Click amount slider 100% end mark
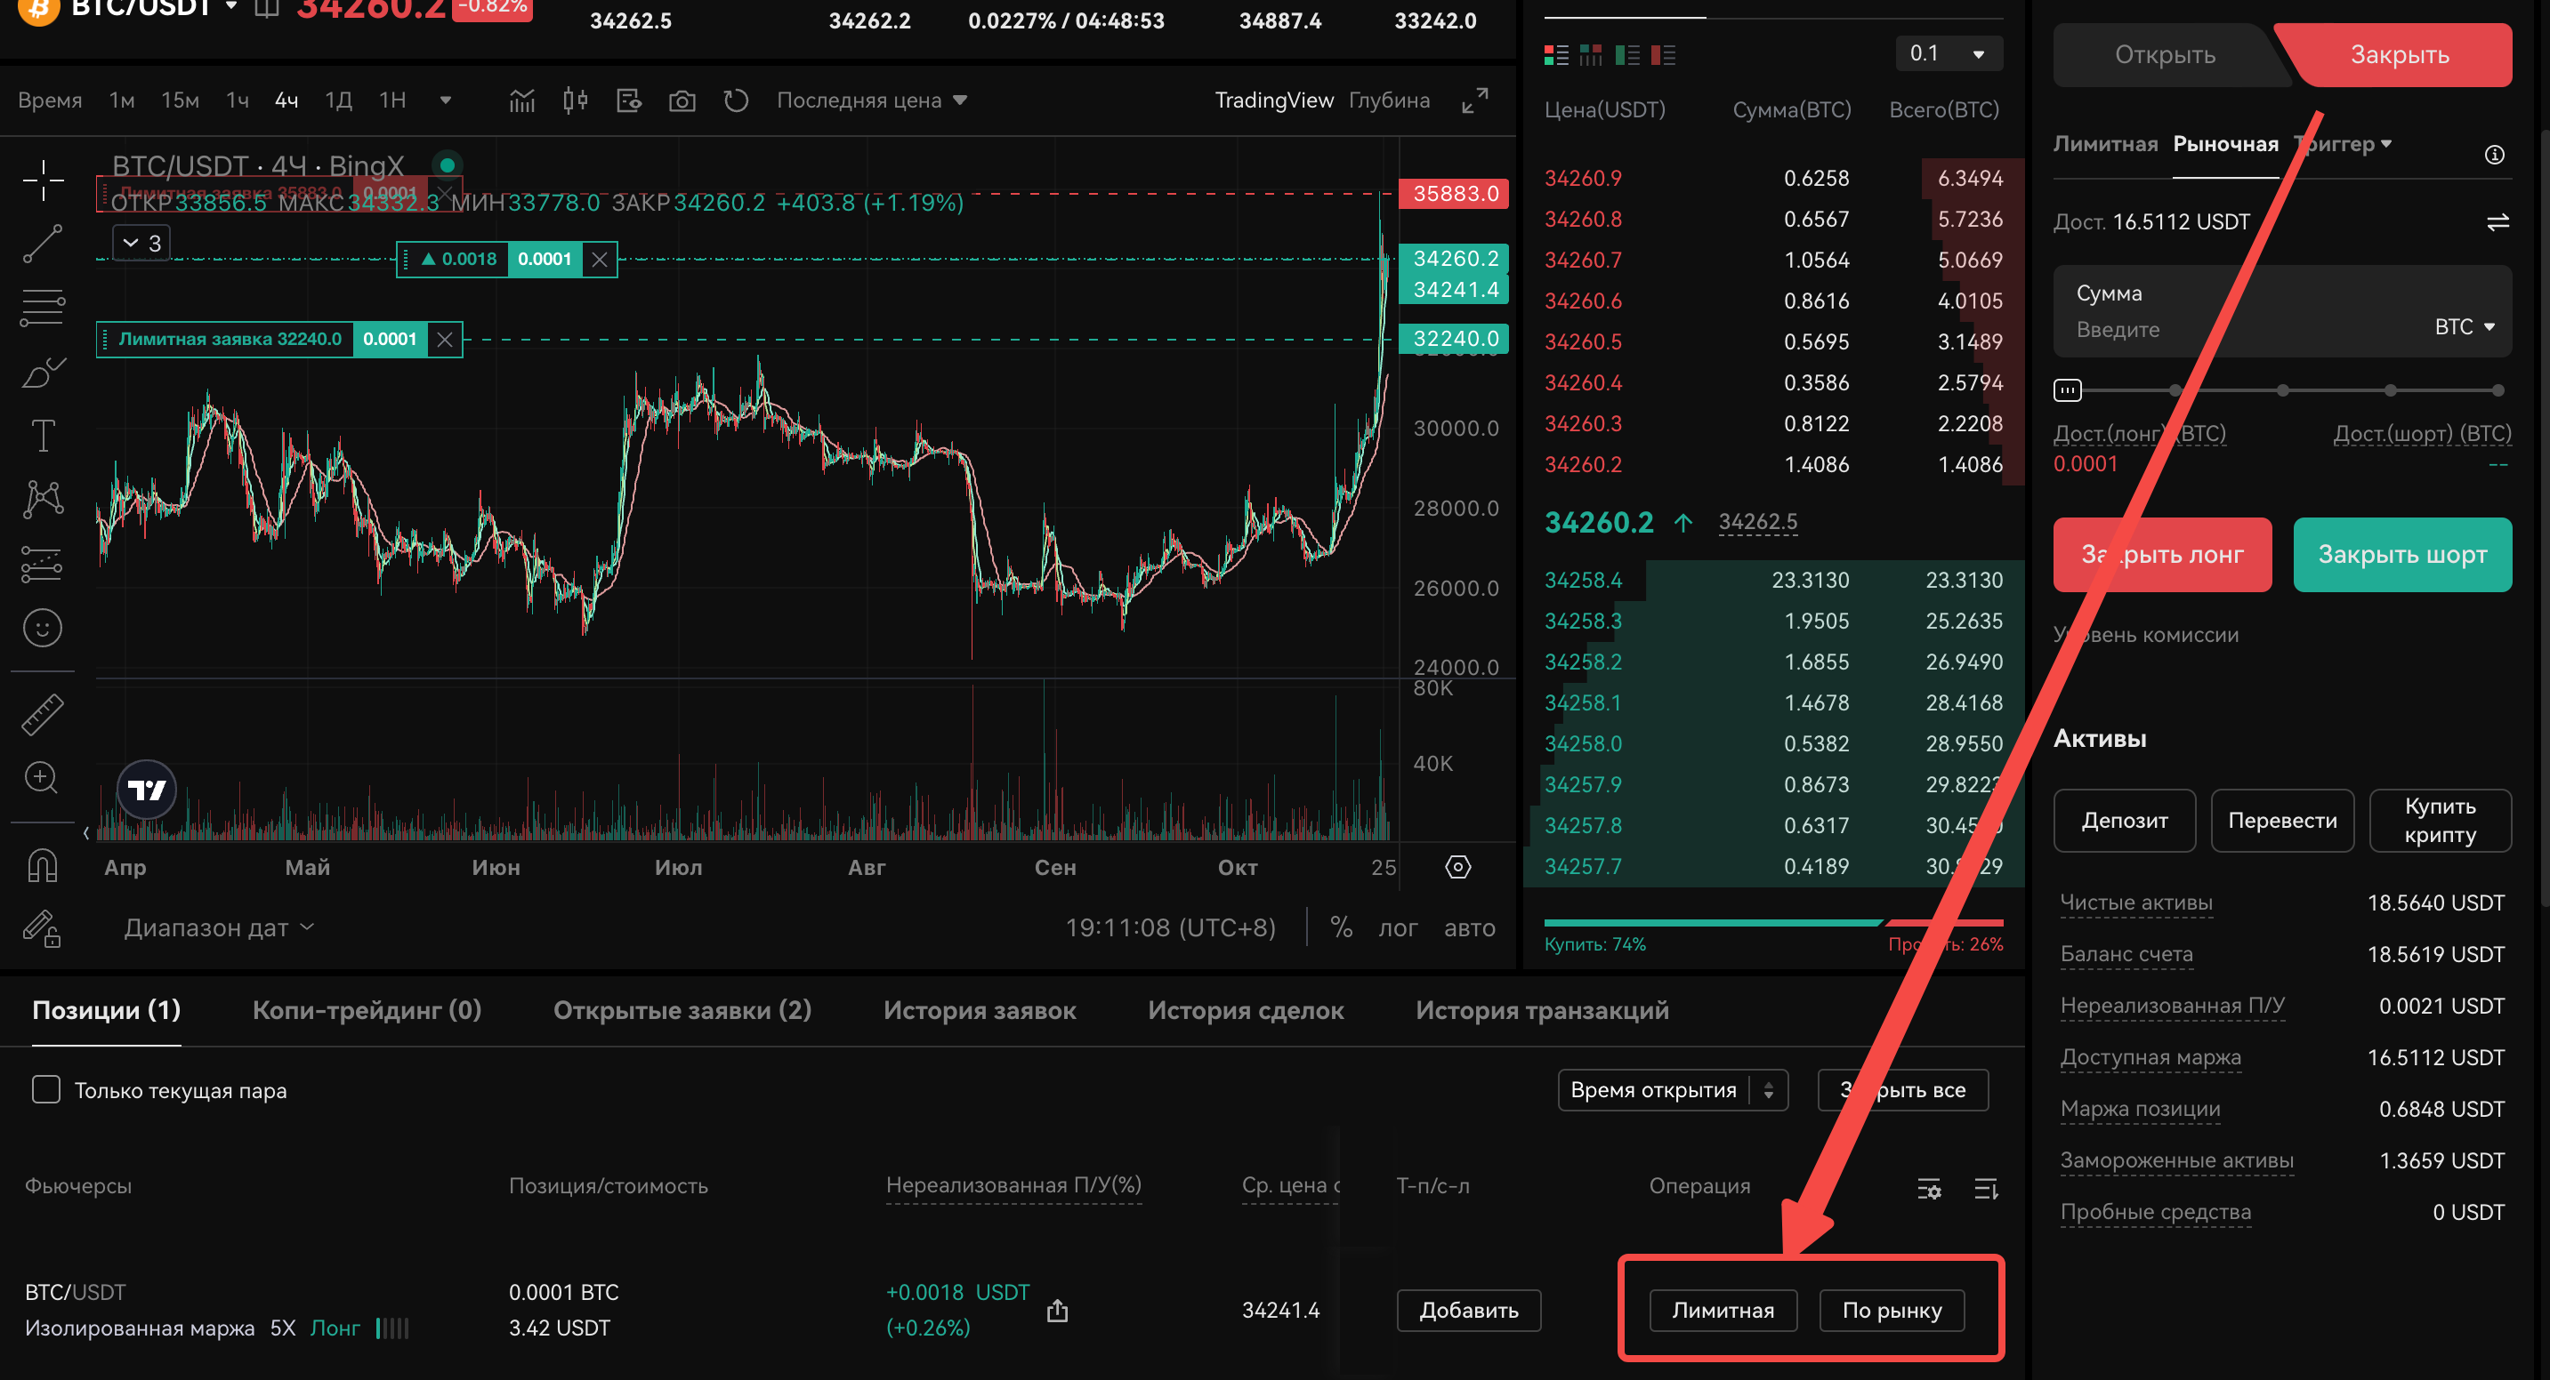Viewport: 2550px width, 1380px height. pos(2498,390)
